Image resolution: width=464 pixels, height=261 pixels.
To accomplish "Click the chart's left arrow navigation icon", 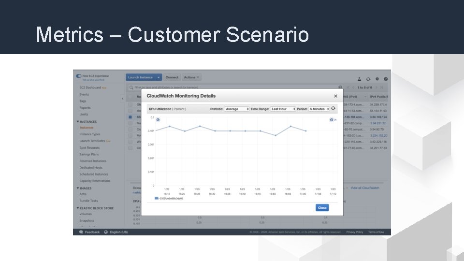I will pos(158,120).
